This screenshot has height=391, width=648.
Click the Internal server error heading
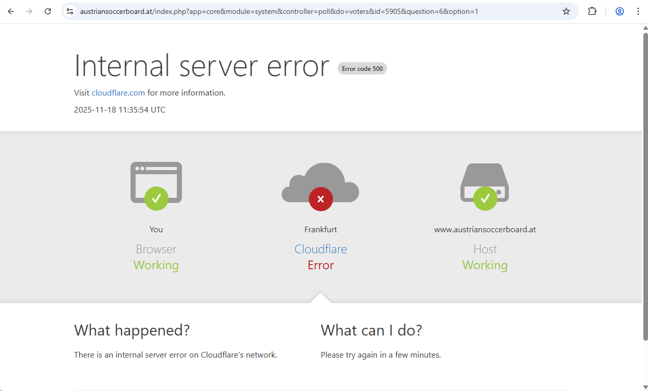coord(201,66)
